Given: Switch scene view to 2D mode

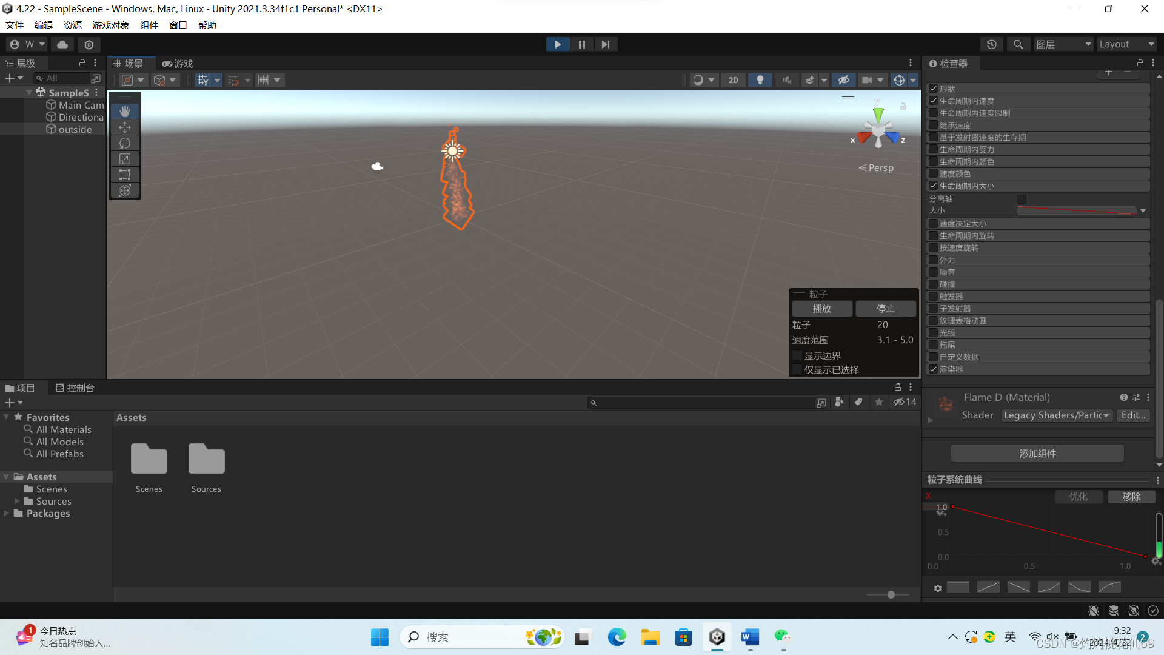Looking at the screenshot, I should coord(733,79).
